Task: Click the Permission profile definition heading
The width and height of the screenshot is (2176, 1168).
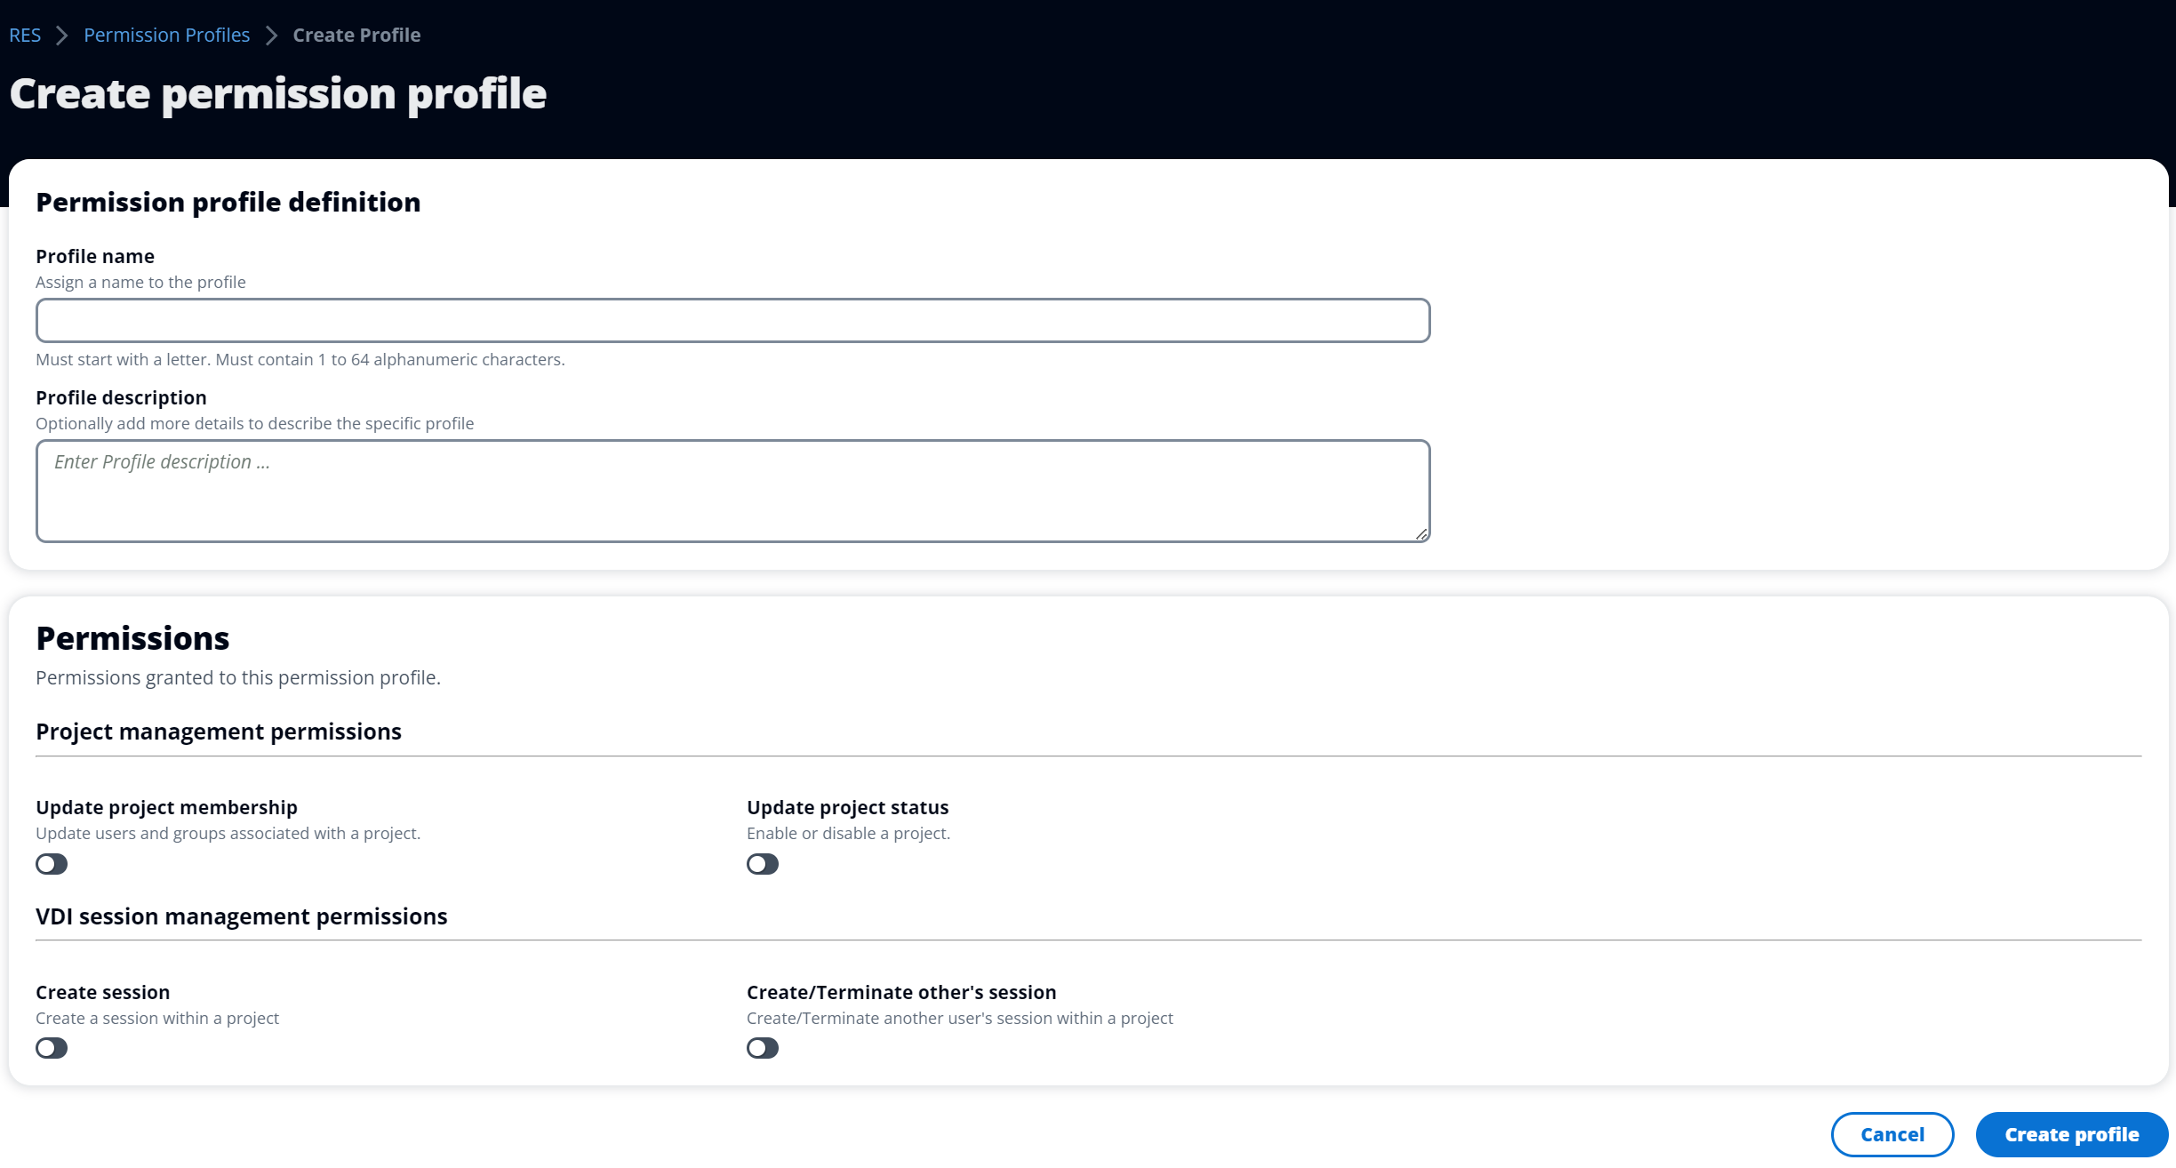Action: coord(228,202)
